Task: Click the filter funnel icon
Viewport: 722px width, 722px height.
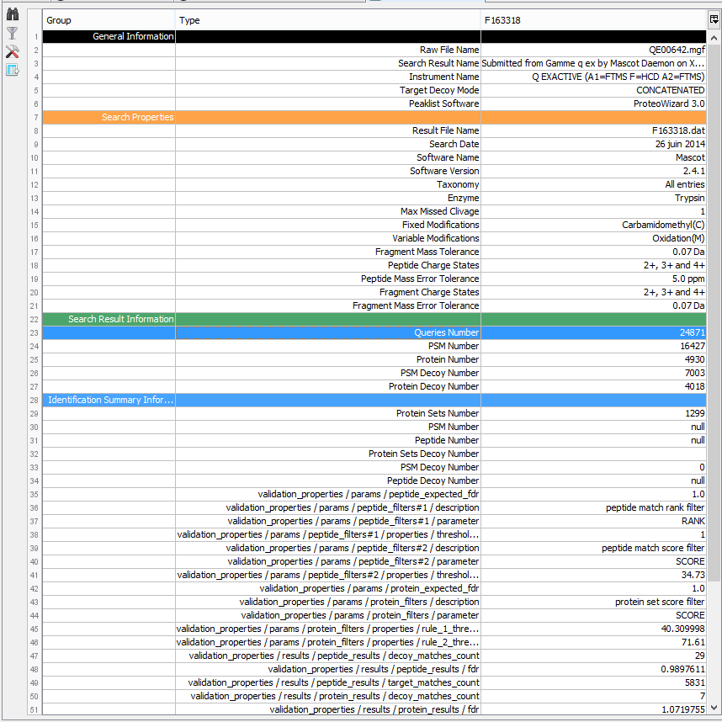Action: (13, 33)
